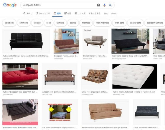The height and width of the screenshot is (130, 165).
Task: Open black leather sectional sofa bed image
Action: [x=20, y=112]
